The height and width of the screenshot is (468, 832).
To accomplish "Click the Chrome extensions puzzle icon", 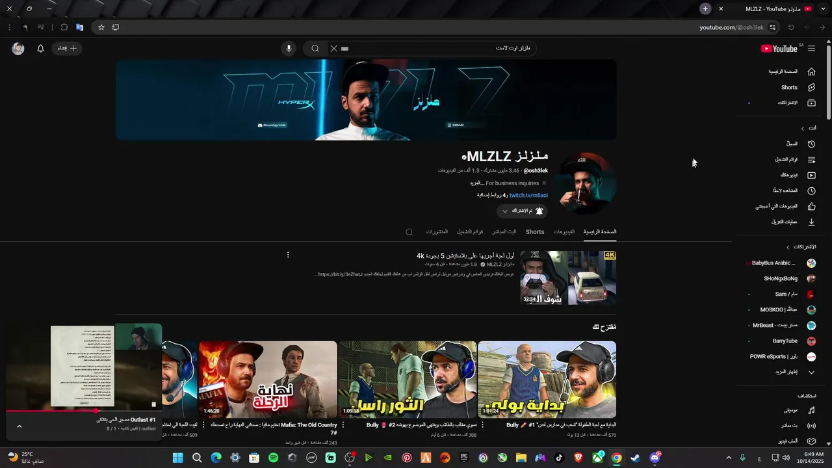I will 64,27.
